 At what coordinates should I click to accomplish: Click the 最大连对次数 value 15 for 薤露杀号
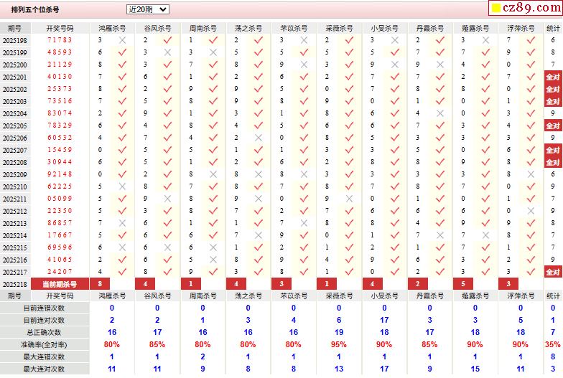pos(475,369)
